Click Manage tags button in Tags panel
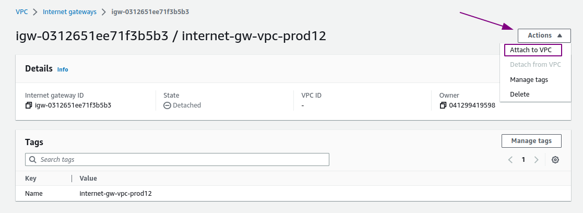The image size is (583, 213). coord(531,141)
